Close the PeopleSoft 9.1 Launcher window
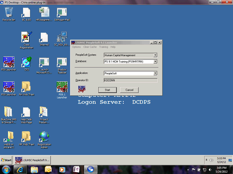The image size is (233, 174). [159, 43]
